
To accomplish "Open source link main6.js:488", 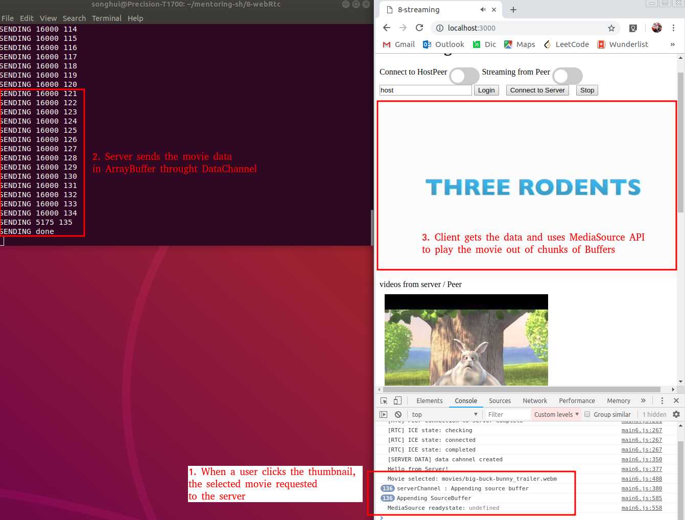I will [642, 479].
